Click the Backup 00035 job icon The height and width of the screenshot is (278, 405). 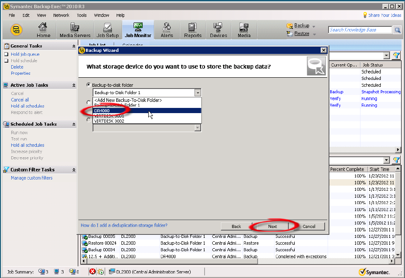(x=84, y=237)
